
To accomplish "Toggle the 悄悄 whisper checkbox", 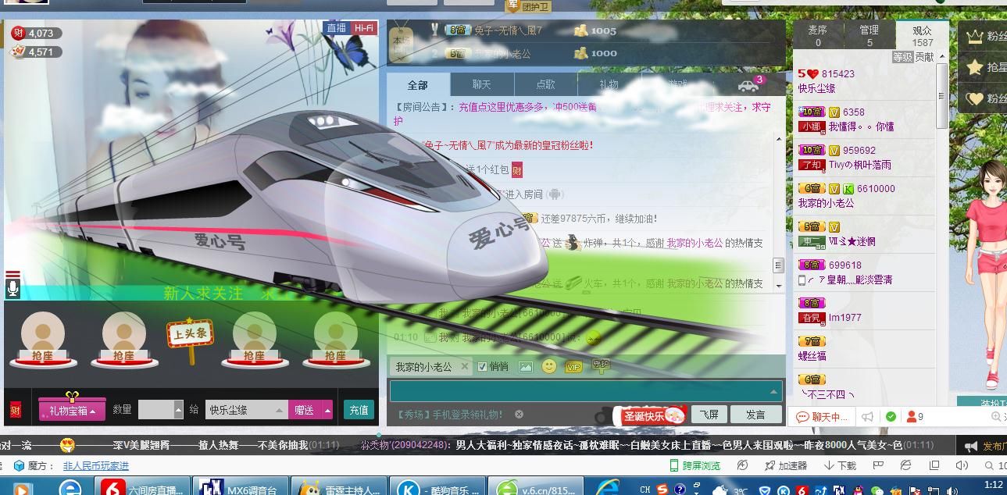I will tap(482, 366).
